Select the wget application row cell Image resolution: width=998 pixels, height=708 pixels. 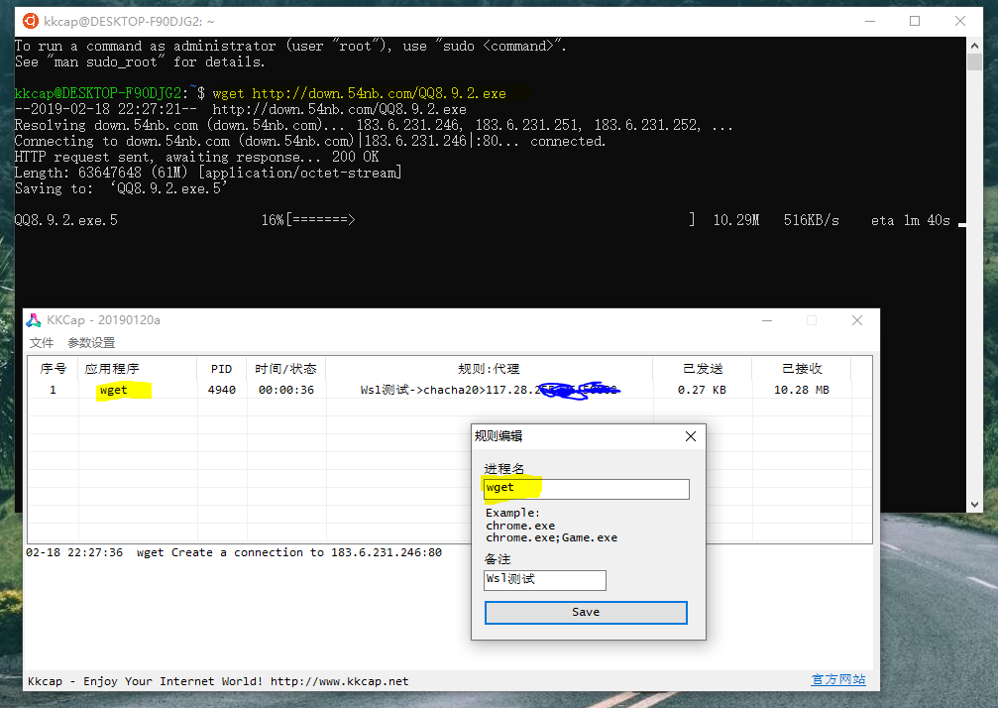(113, 390)
